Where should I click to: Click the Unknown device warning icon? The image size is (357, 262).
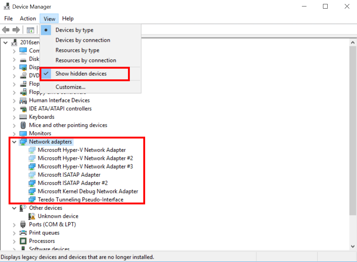(x=32, y=216)
